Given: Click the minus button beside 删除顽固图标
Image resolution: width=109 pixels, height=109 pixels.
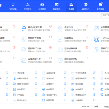Looking at the screenshot, I should point(87,58).
